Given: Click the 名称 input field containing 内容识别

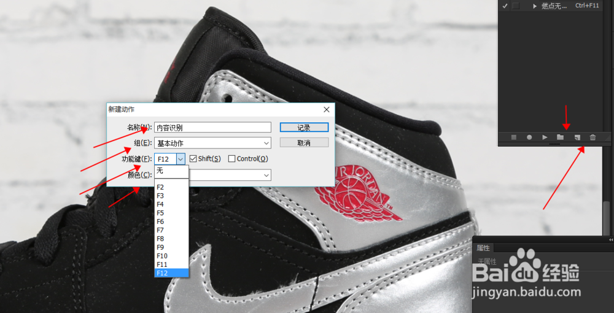Looking at the screenshot, I should [212, 128].
